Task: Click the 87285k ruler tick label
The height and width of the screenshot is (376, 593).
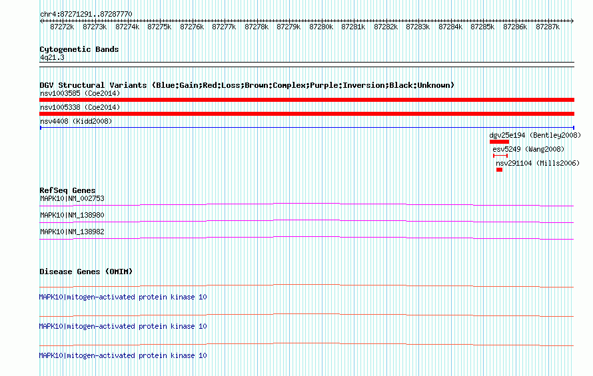Action: (x=482, y=27)
